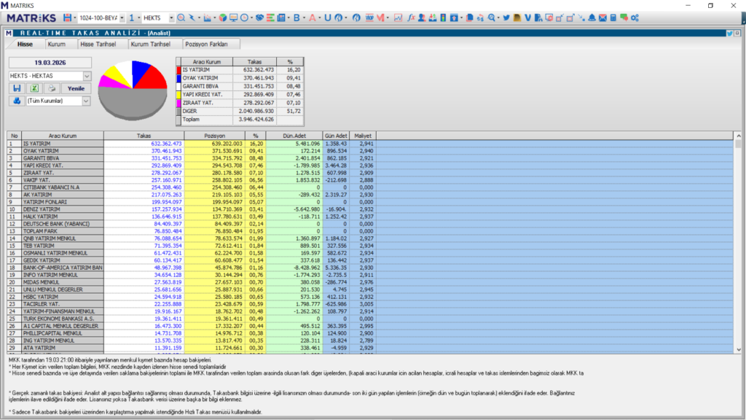Open the envelope mail icon in the toolbar

click(x=602, y=17)
